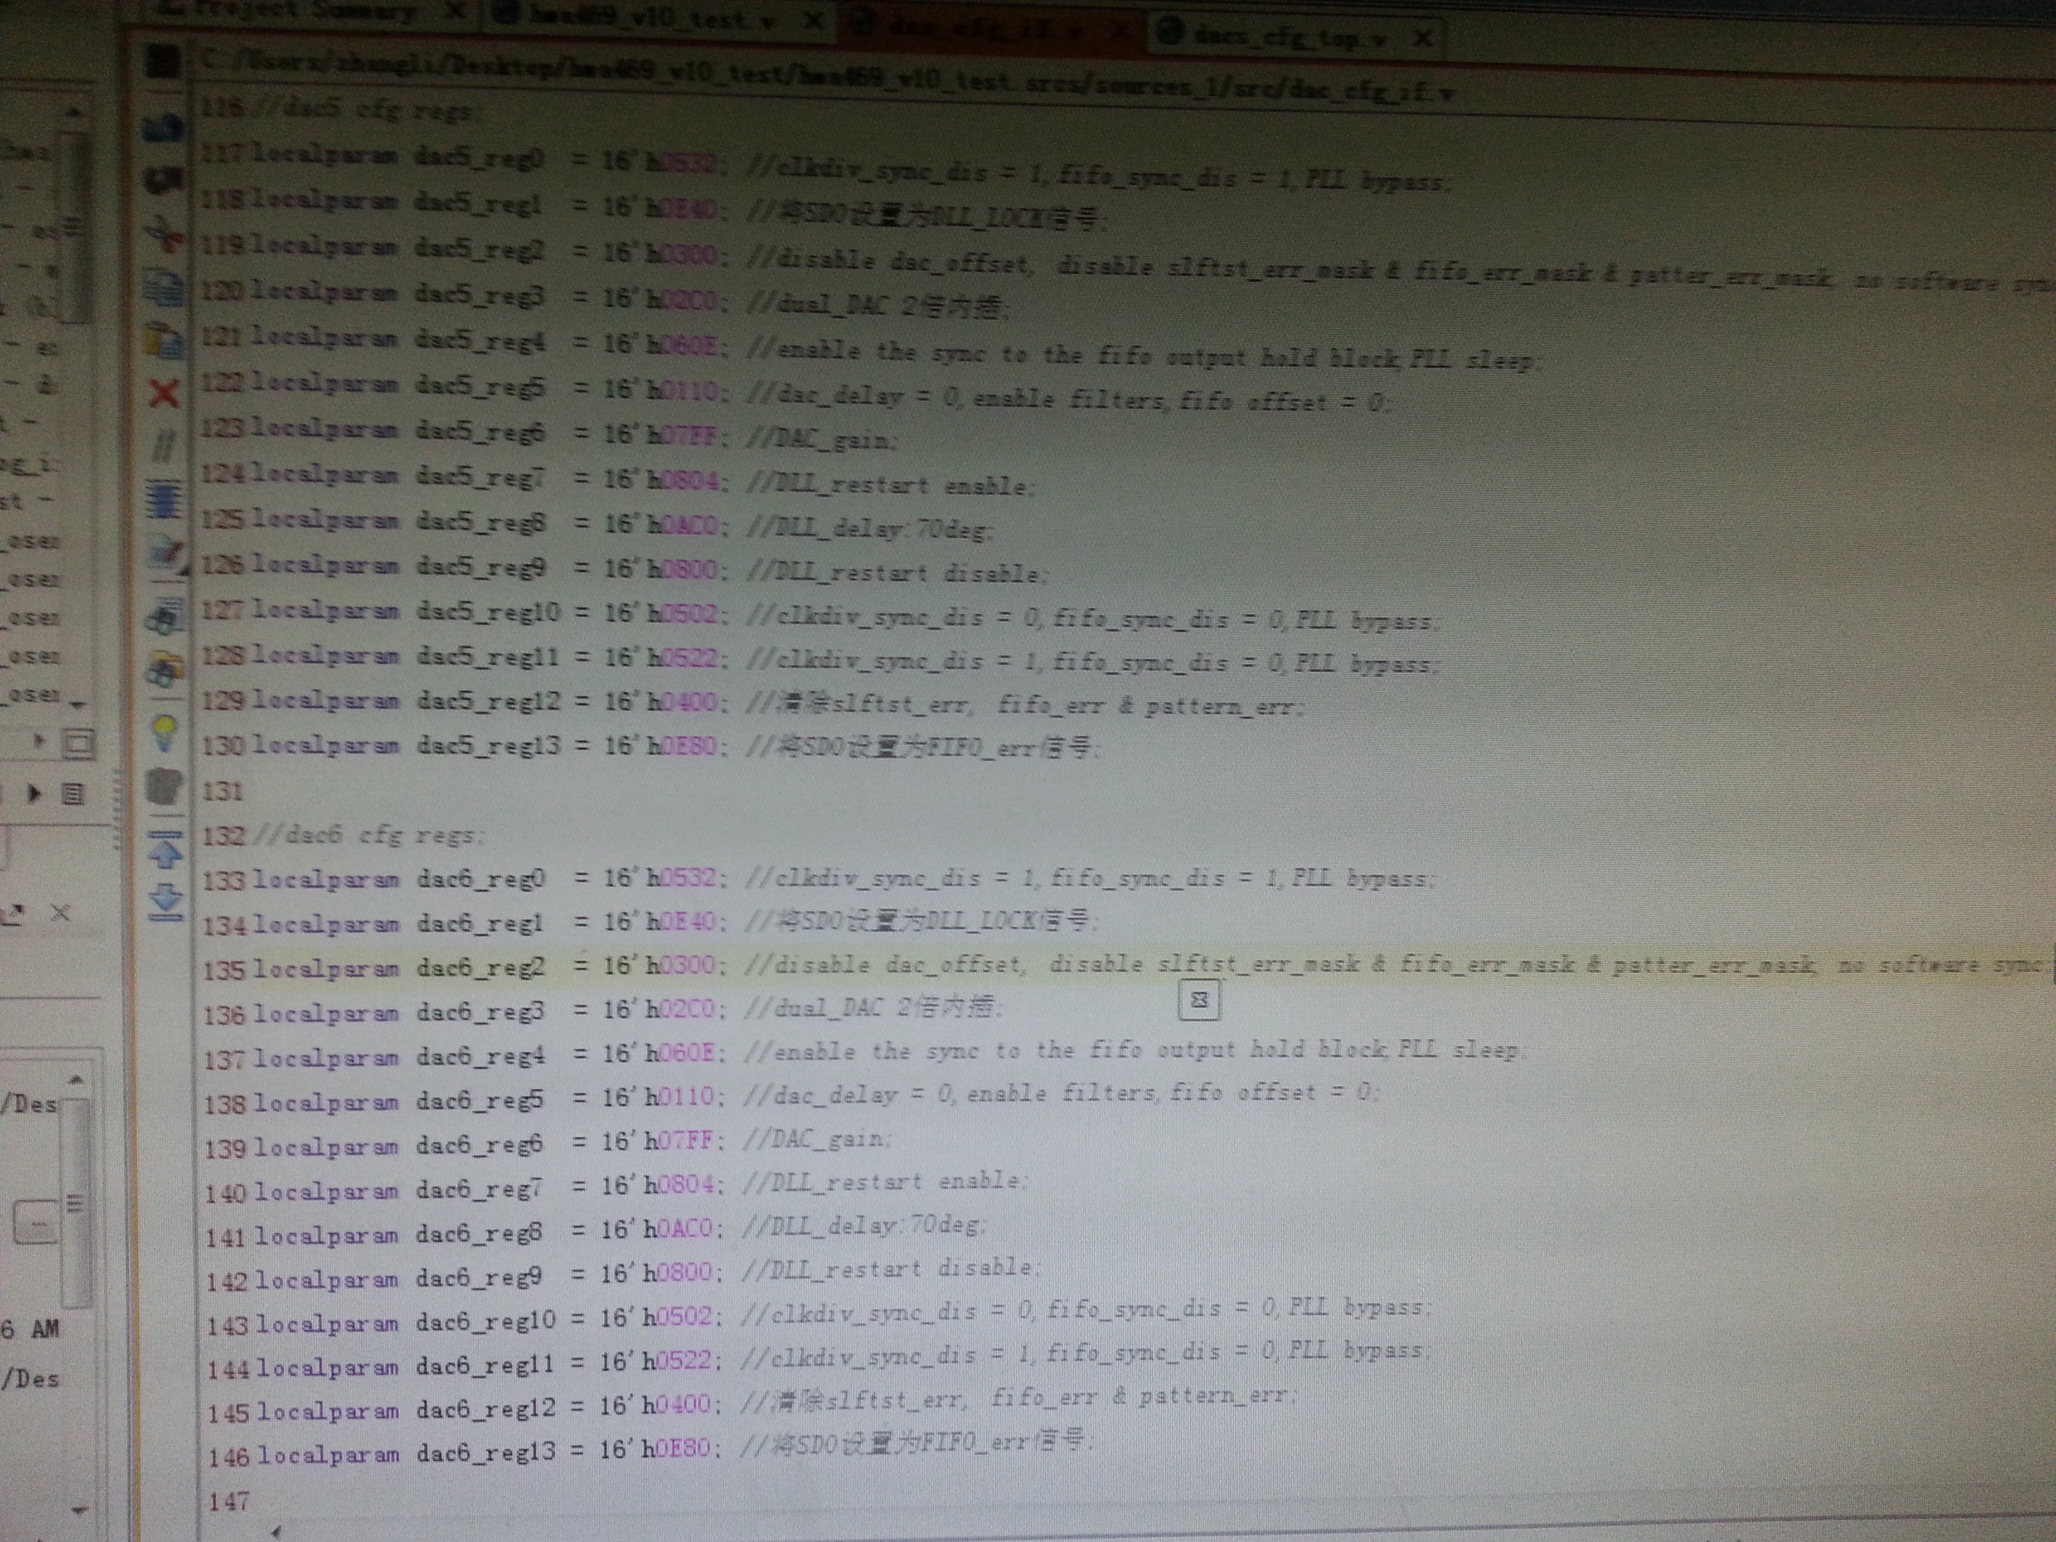
Task: Close the dac_cfg_if.v tab
Action: 1121,31
